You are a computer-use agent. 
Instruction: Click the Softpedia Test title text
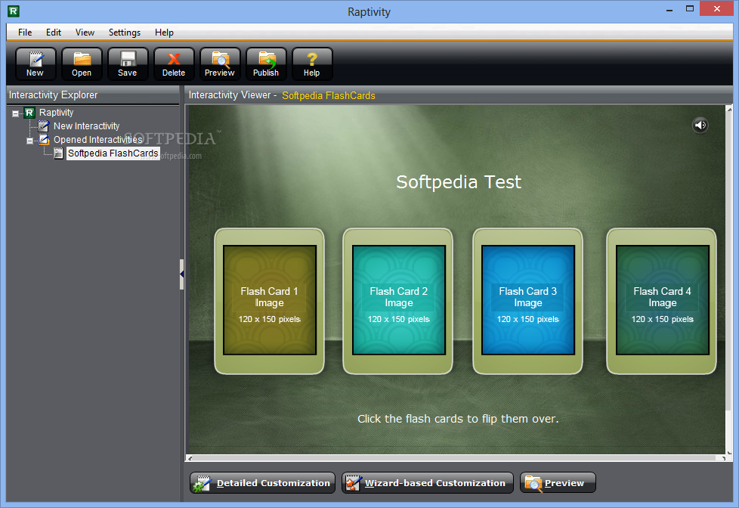tap(459, 181)
